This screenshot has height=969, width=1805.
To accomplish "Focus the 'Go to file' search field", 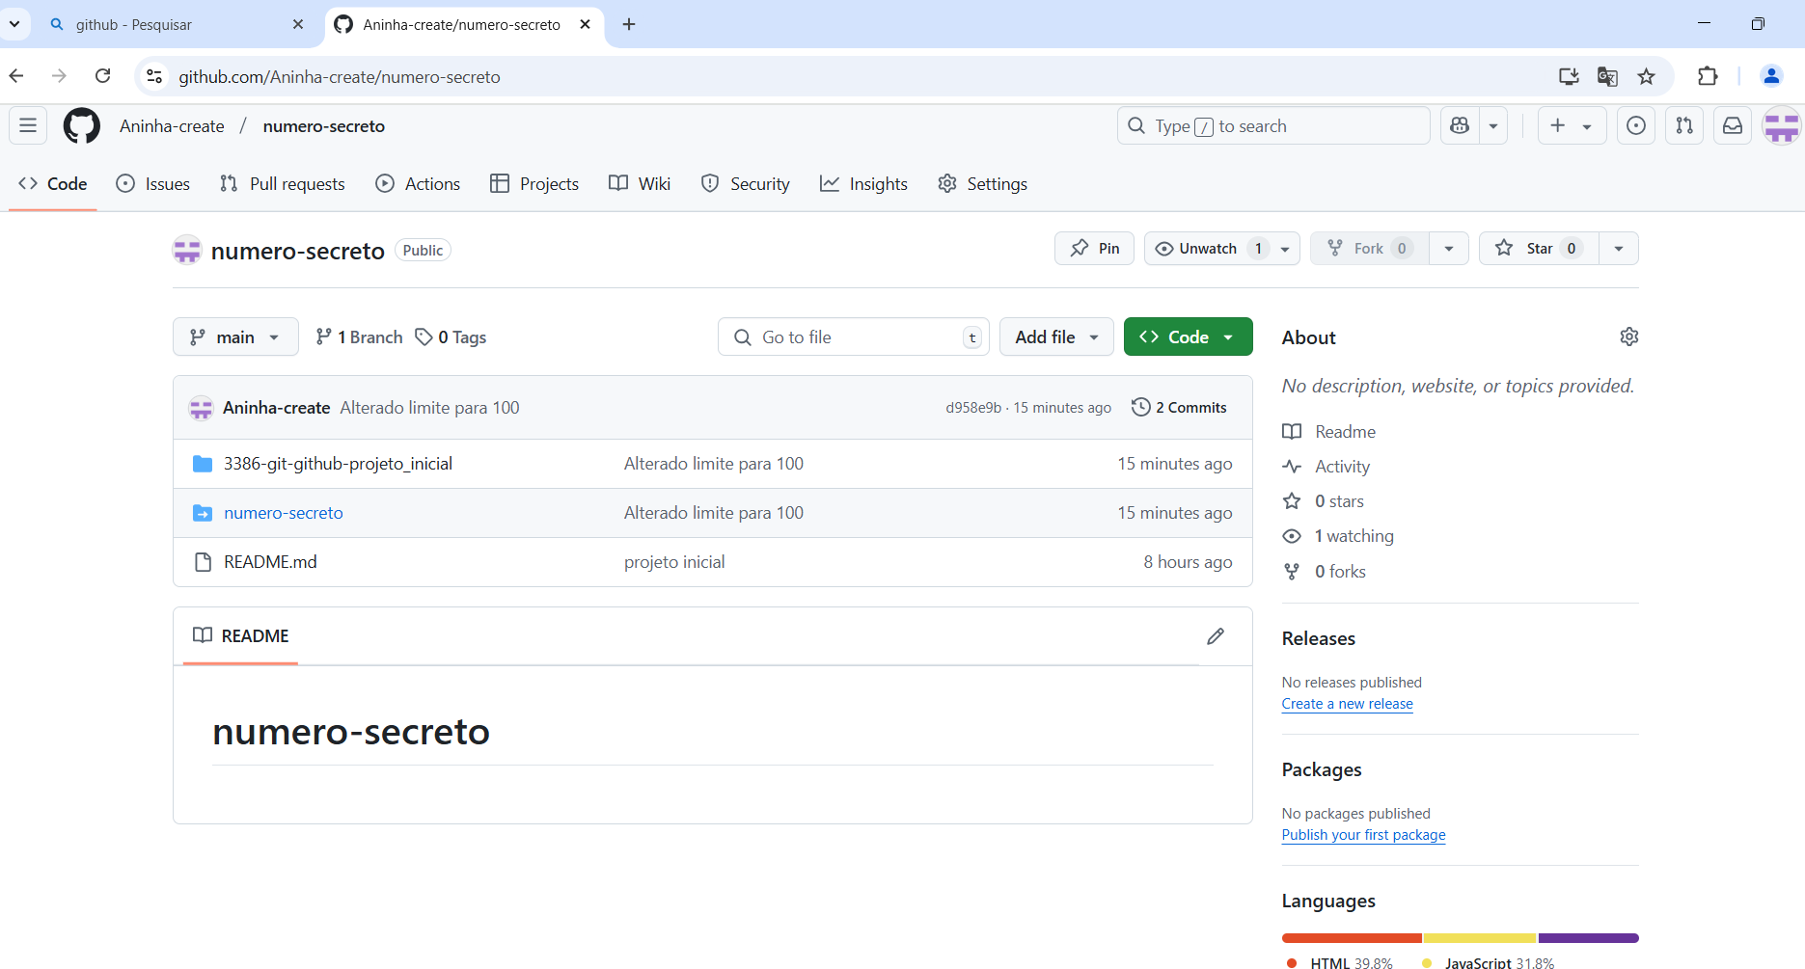I will (x=854, y=336).
